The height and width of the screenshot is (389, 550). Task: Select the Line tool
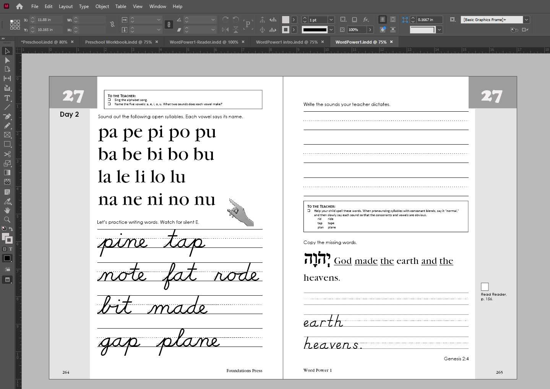click(x=7, y=107)
